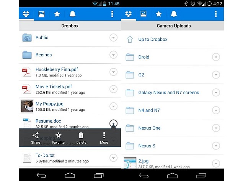
Task: Expand options for Huckleberry Finn.pdf
Action: pos(113,72)
